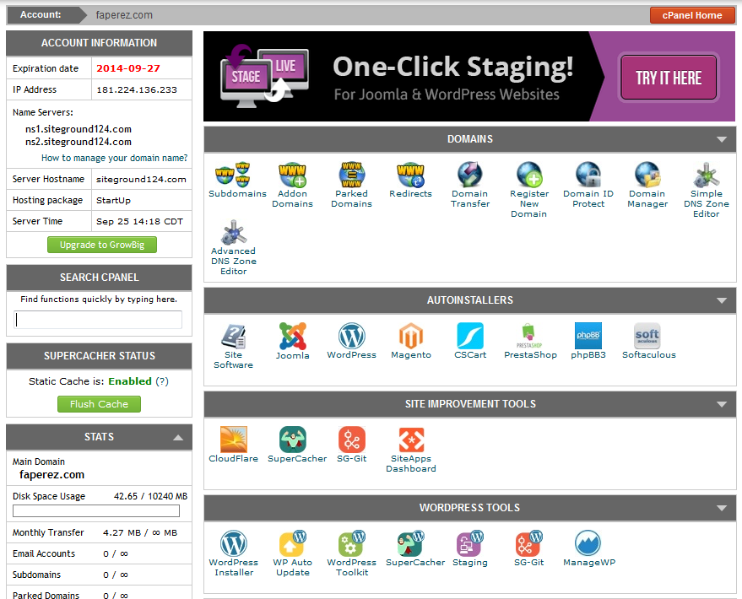Open the Subdomains icon in Domains
The width and height of the screenshot is (742, 599).
click(237, 181)
